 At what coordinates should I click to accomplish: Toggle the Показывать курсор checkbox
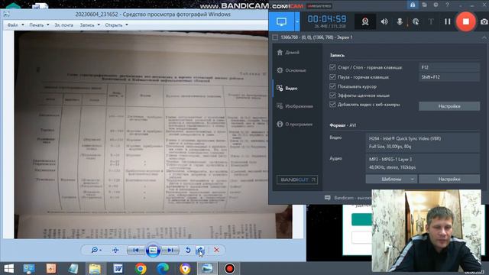pyautogui.click(x=332, y=86)
